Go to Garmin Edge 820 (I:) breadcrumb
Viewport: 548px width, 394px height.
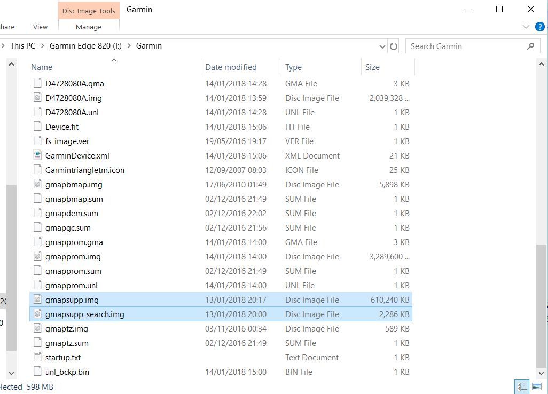(85, 46)
